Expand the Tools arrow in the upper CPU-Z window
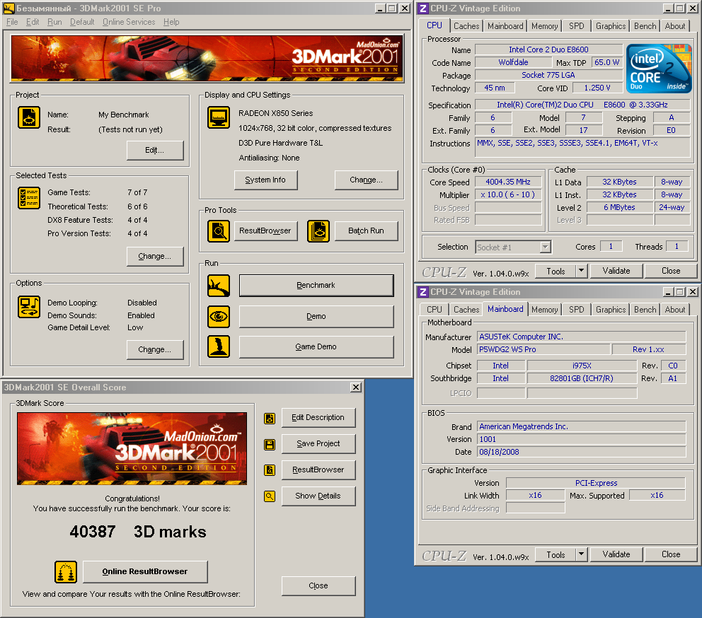 click(x=581, y=271)
